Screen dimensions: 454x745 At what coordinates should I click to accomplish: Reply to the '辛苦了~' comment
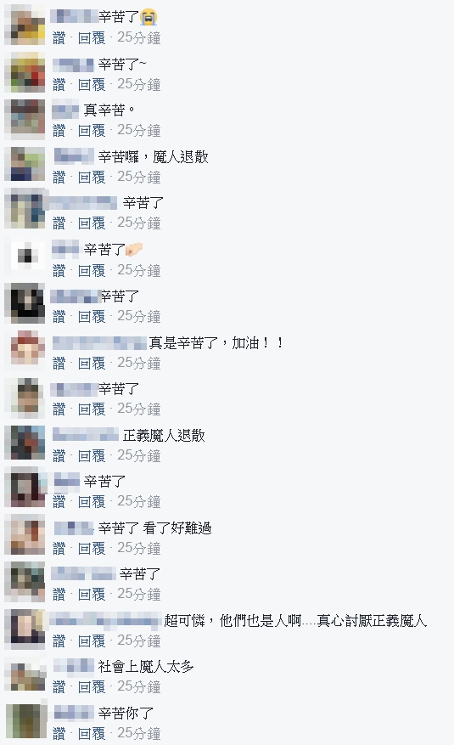pyautogui.click(x=92, y=85)
